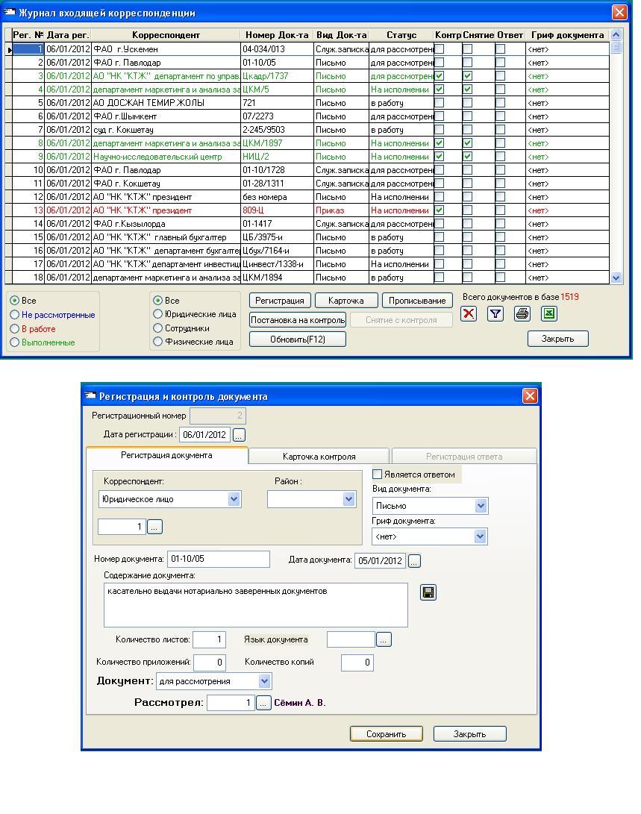Open the Корреспондент type dropdown
This screenshot has height=814, width=641.
[234, 499]
